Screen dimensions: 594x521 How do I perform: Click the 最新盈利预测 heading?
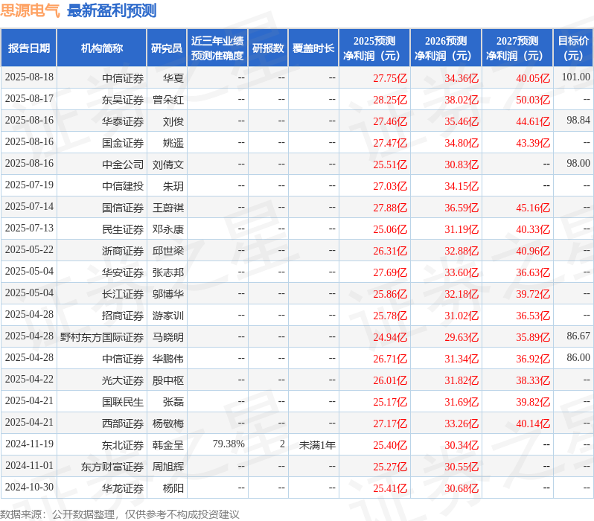click(x=112, y=10)
